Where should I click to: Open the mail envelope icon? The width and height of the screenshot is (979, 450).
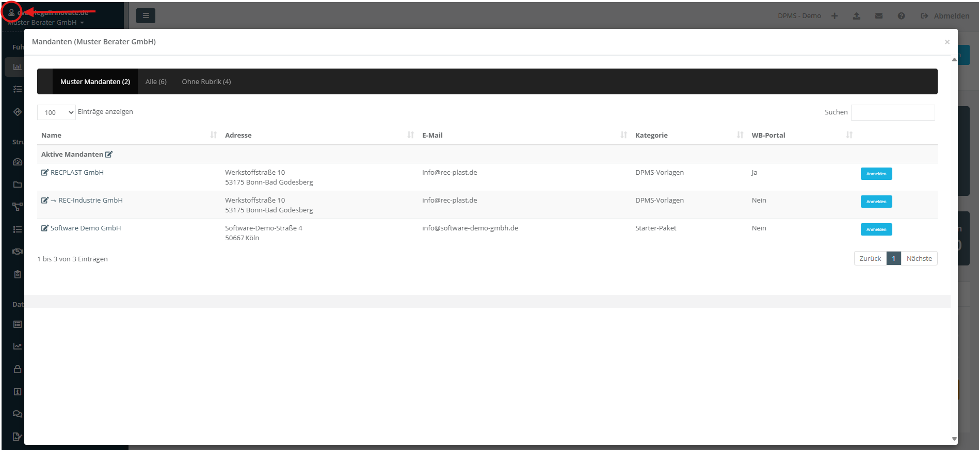click(x=879, y=16)
